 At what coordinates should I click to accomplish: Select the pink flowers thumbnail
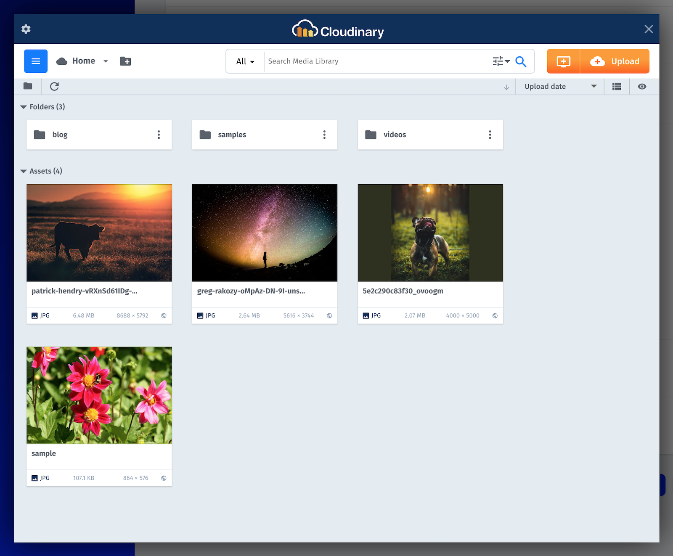coord(99,395)
